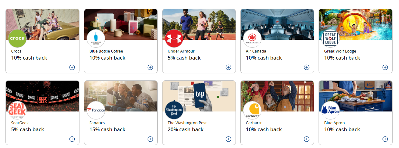
Task: Click the red Under Armour logo
Action: click(x=174, y=38)
